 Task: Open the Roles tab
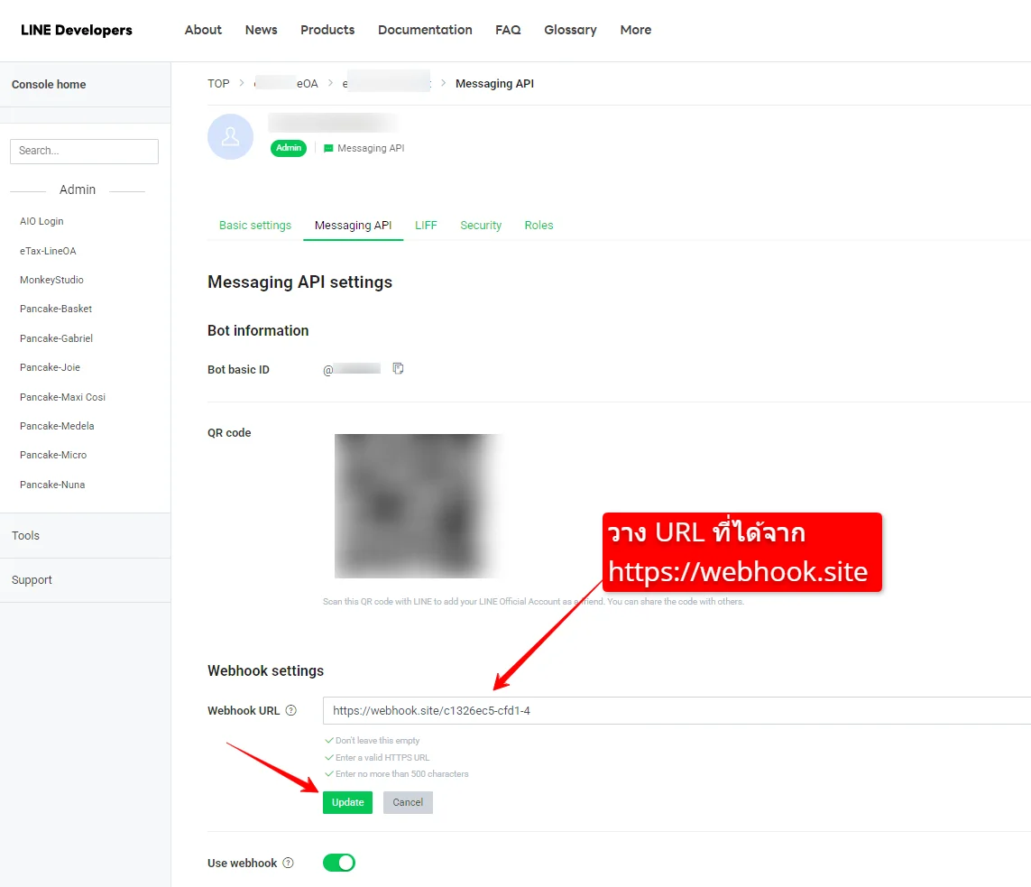click(539, 225)
